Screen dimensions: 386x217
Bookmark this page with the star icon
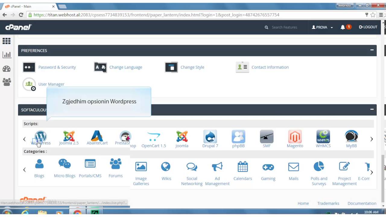pos(373,15)
